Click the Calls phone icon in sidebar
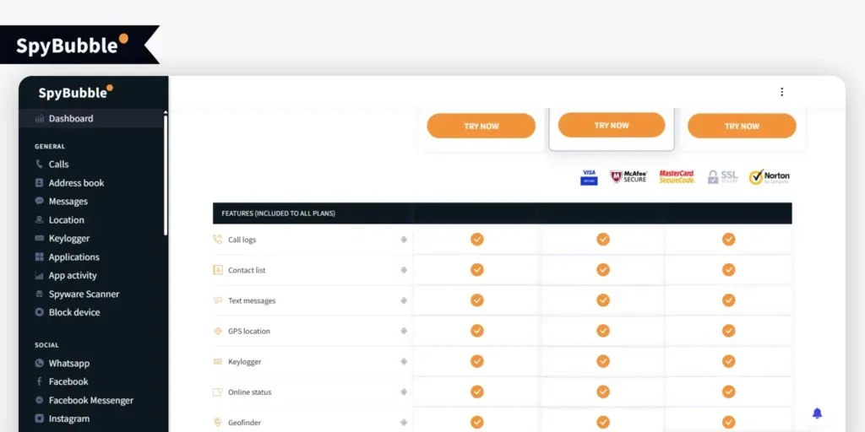Screen dimensions: 865x432 tap(40, 165)
